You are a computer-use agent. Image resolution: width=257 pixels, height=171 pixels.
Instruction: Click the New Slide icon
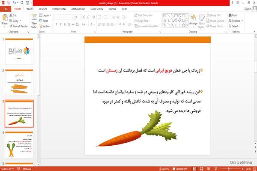pyautogui.click(x=34, y=17)
